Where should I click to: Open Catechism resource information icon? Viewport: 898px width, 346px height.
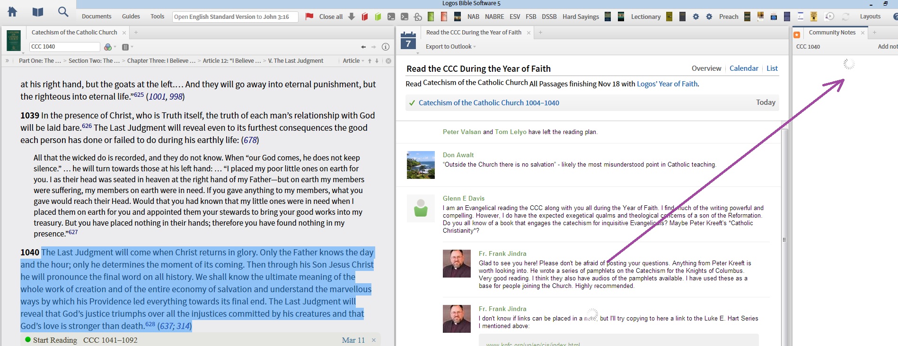click(x=386, y=47)
